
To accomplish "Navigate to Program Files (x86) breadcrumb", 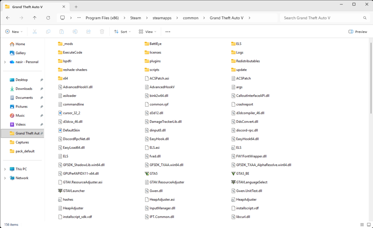I will coord(102,18).
